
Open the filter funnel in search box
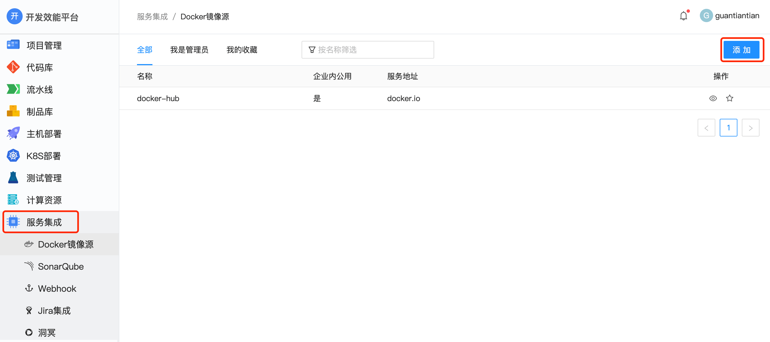pos(312,50)
